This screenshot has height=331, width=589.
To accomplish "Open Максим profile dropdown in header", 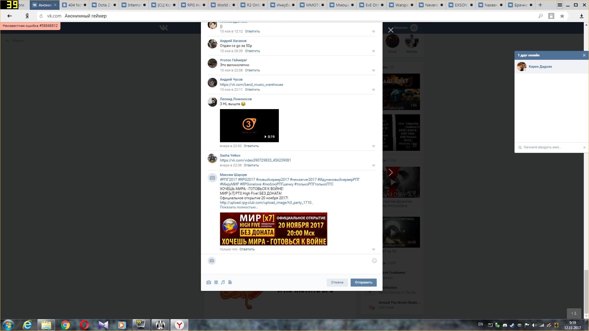I will [408, 28].
